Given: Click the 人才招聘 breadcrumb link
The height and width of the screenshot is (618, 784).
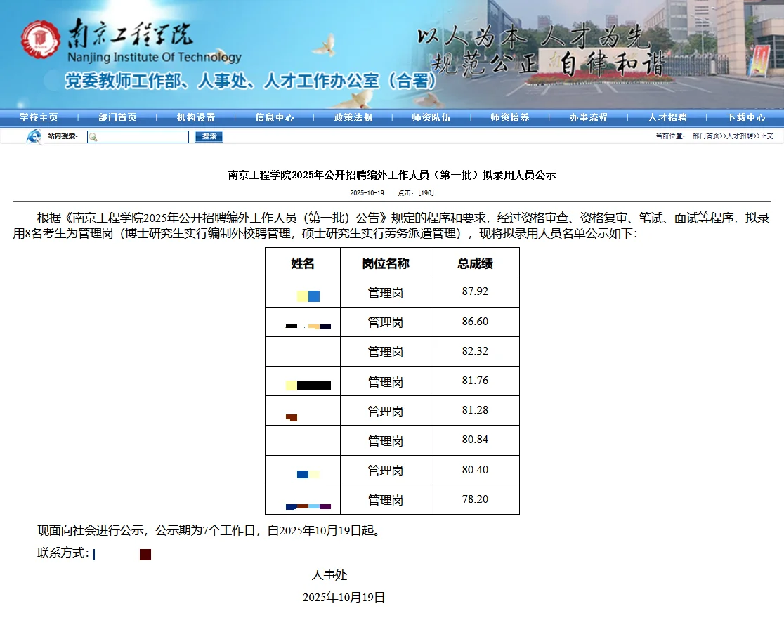Looking at the screenshot, I should pyautogui.click(x=741, y=136).
